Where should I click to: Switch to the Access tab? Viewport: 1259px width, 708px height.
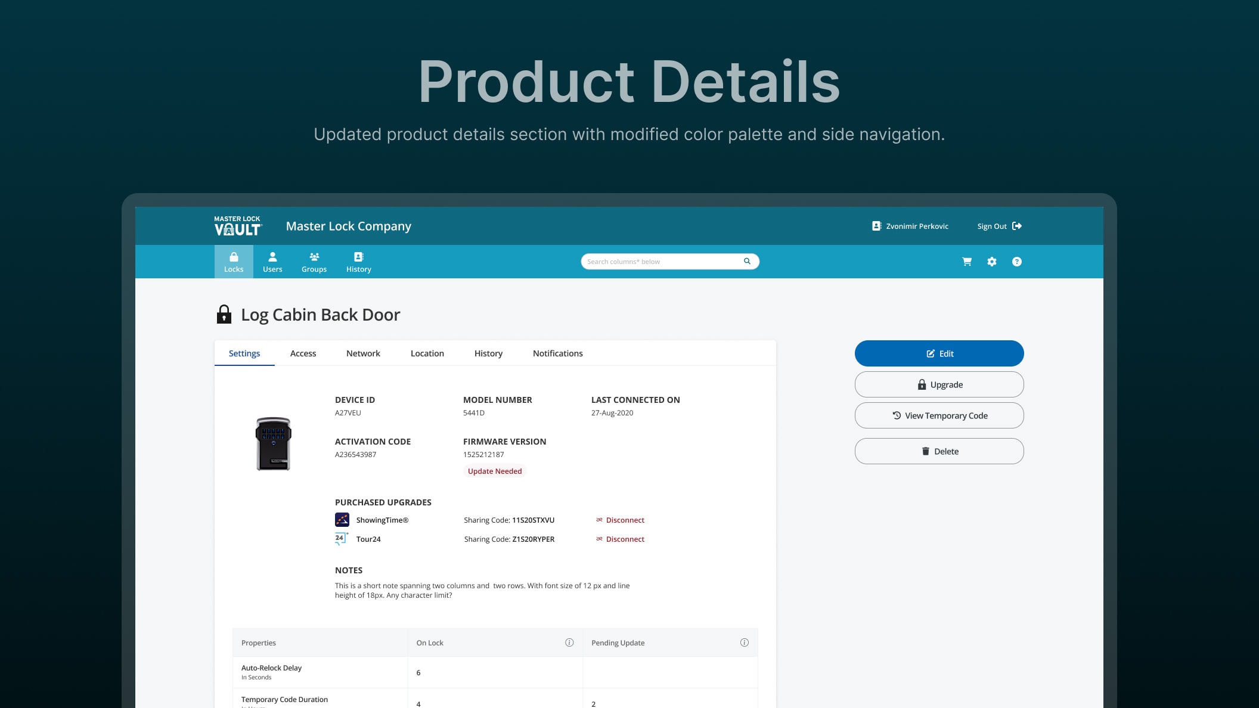303,353
